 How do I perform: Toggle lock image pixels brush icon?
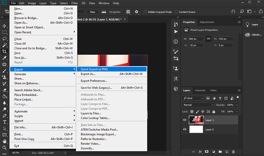197,112
